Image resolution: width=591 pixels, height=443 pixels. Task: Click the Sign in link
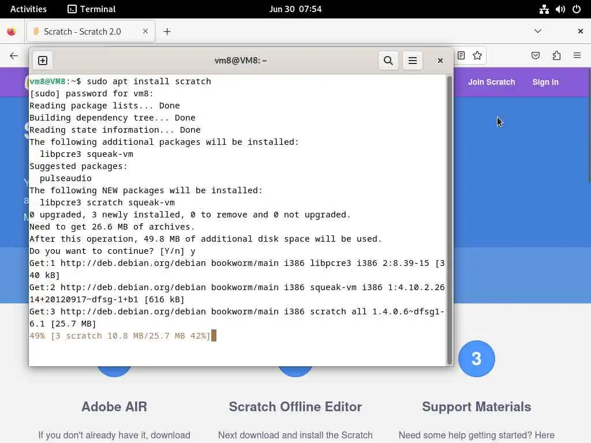[545, 82]
